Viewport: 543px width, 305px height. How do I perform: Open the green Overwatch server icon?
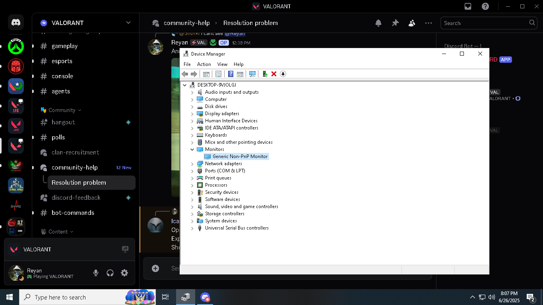[x=16, y=46]
